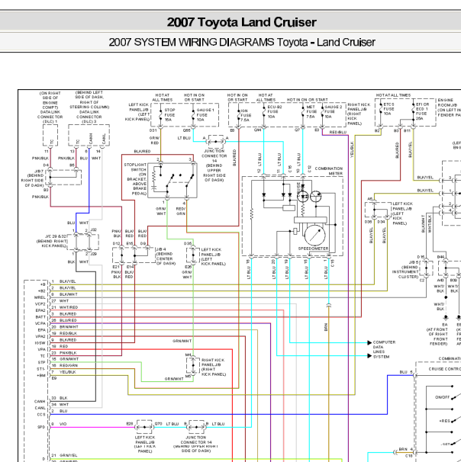Click the stoplight switch contact symbol
The image size is (461, 462).
click(x=172, y=181)
